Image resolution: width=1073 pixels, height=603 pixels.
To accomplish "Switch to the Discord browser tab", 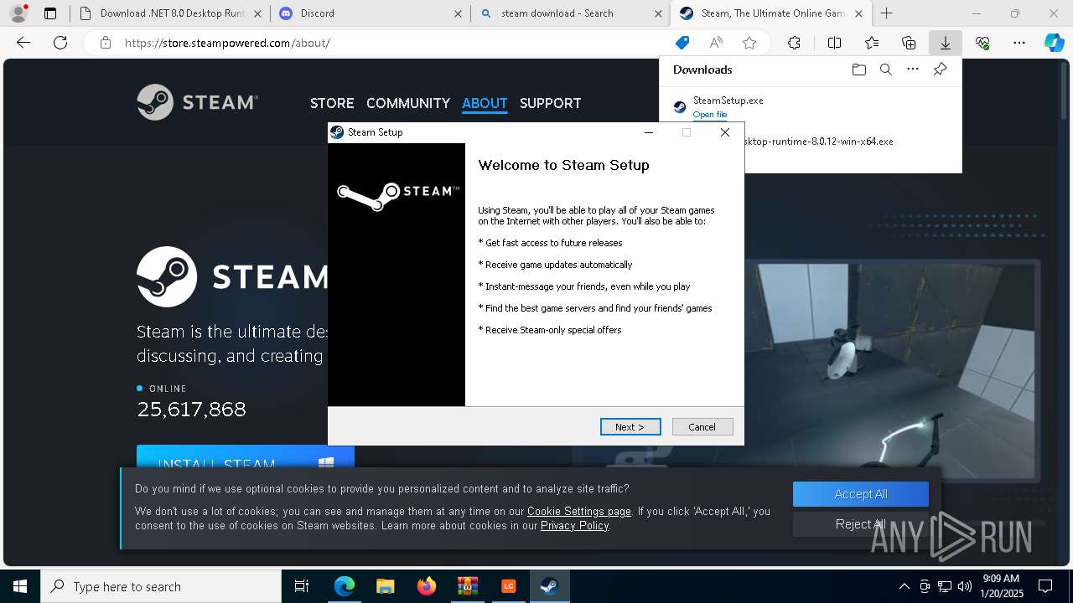I will (369, 13).
